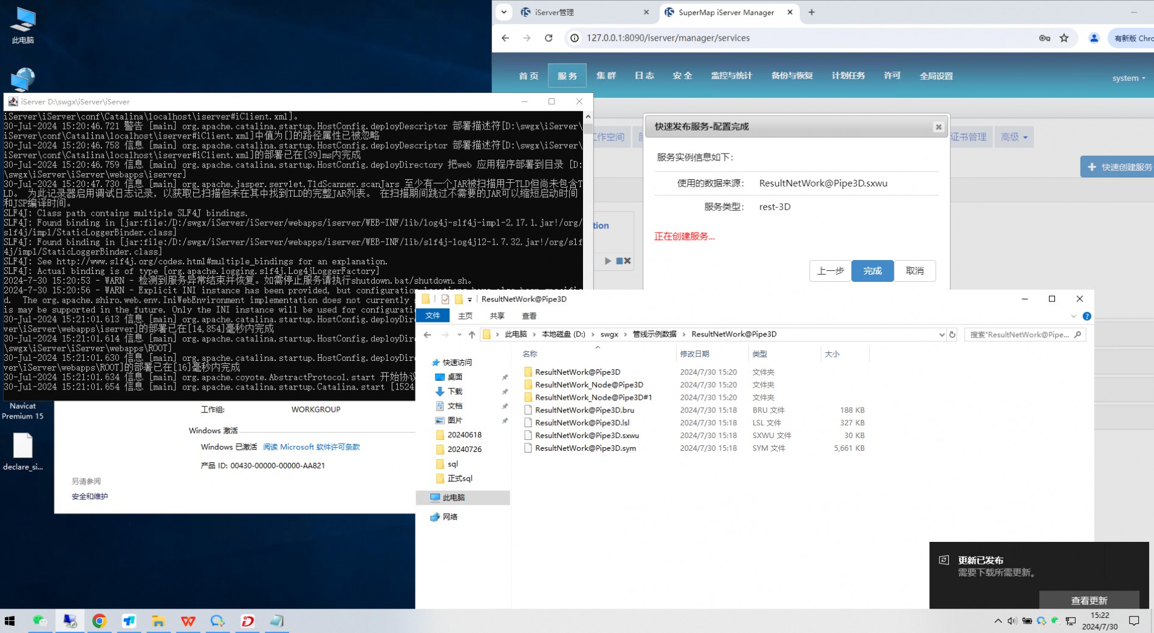This screenshot has height=633, width=1154.
Task: Click the Chrome back navigation arrow
Action: pos(505,38)
